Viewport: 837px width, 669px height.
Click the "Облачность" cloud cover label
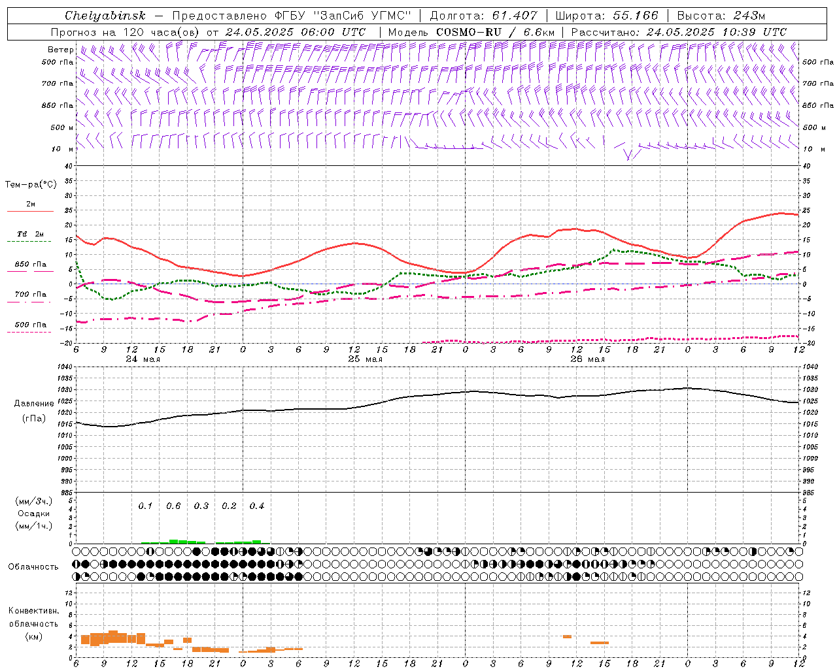(33, 567)
